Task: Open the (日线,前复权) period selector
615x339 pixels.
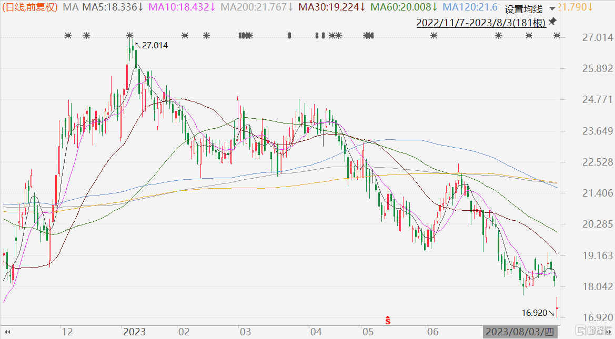Action: click(31, 7)
